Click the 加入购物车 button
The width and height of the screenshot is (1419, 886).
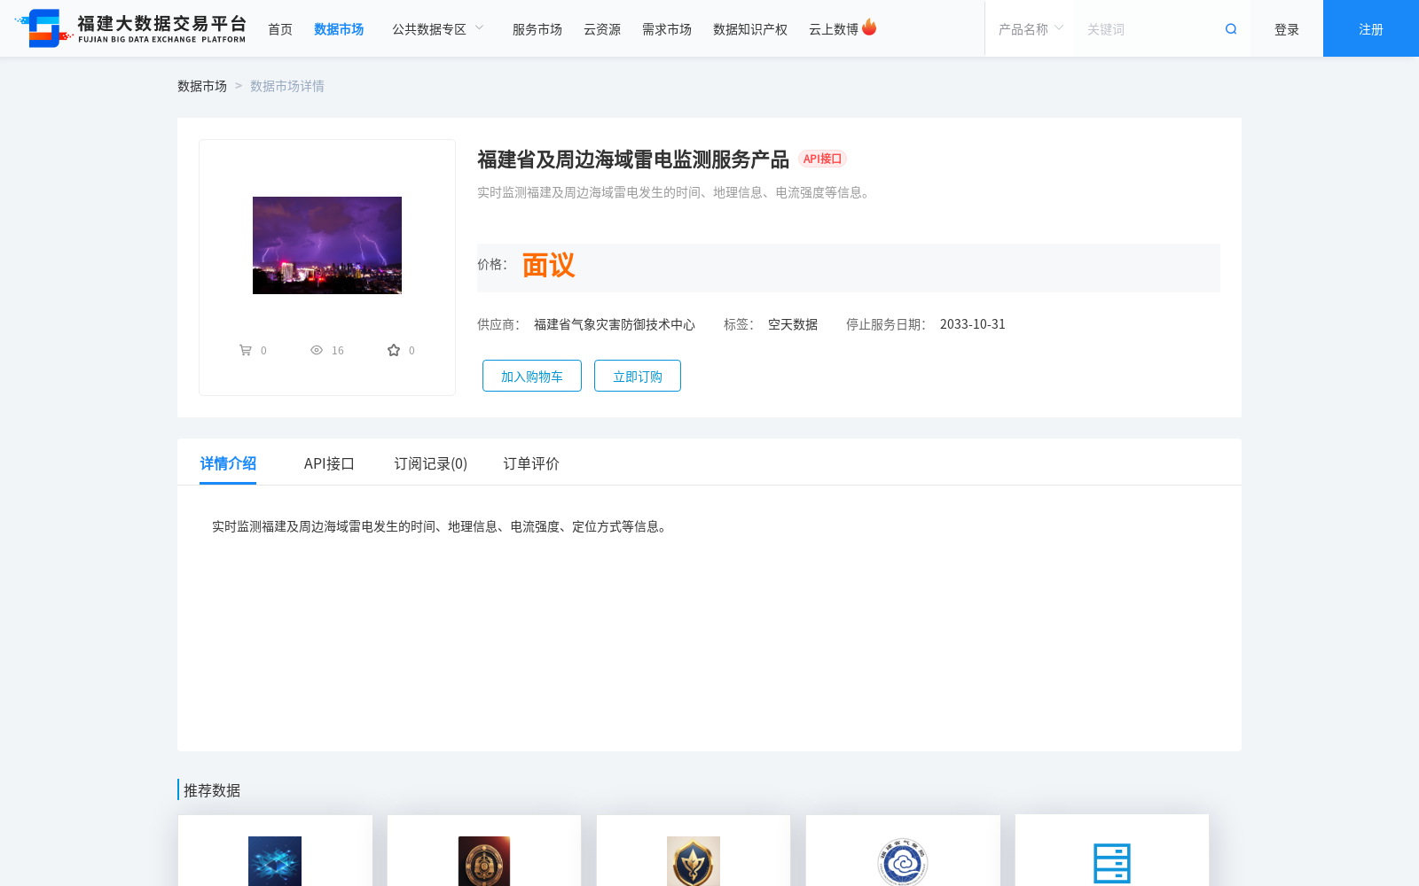(x=532, y=376)
